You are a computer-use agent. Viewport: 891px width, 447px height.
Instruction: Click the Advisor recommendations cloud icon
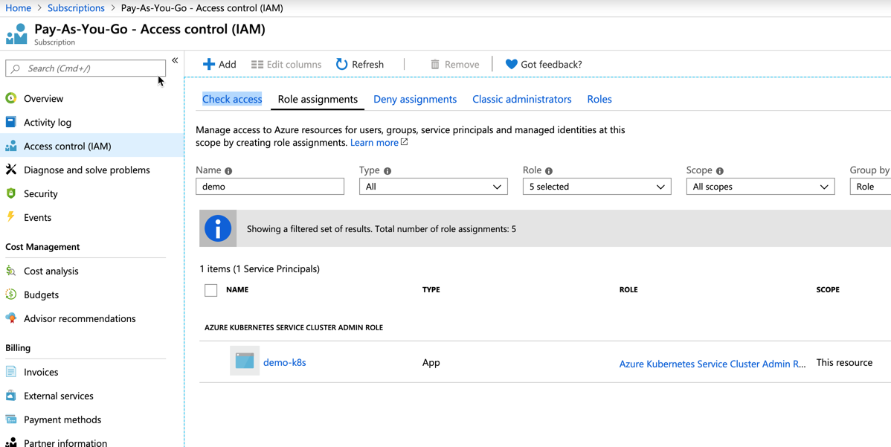click(11, 318)
